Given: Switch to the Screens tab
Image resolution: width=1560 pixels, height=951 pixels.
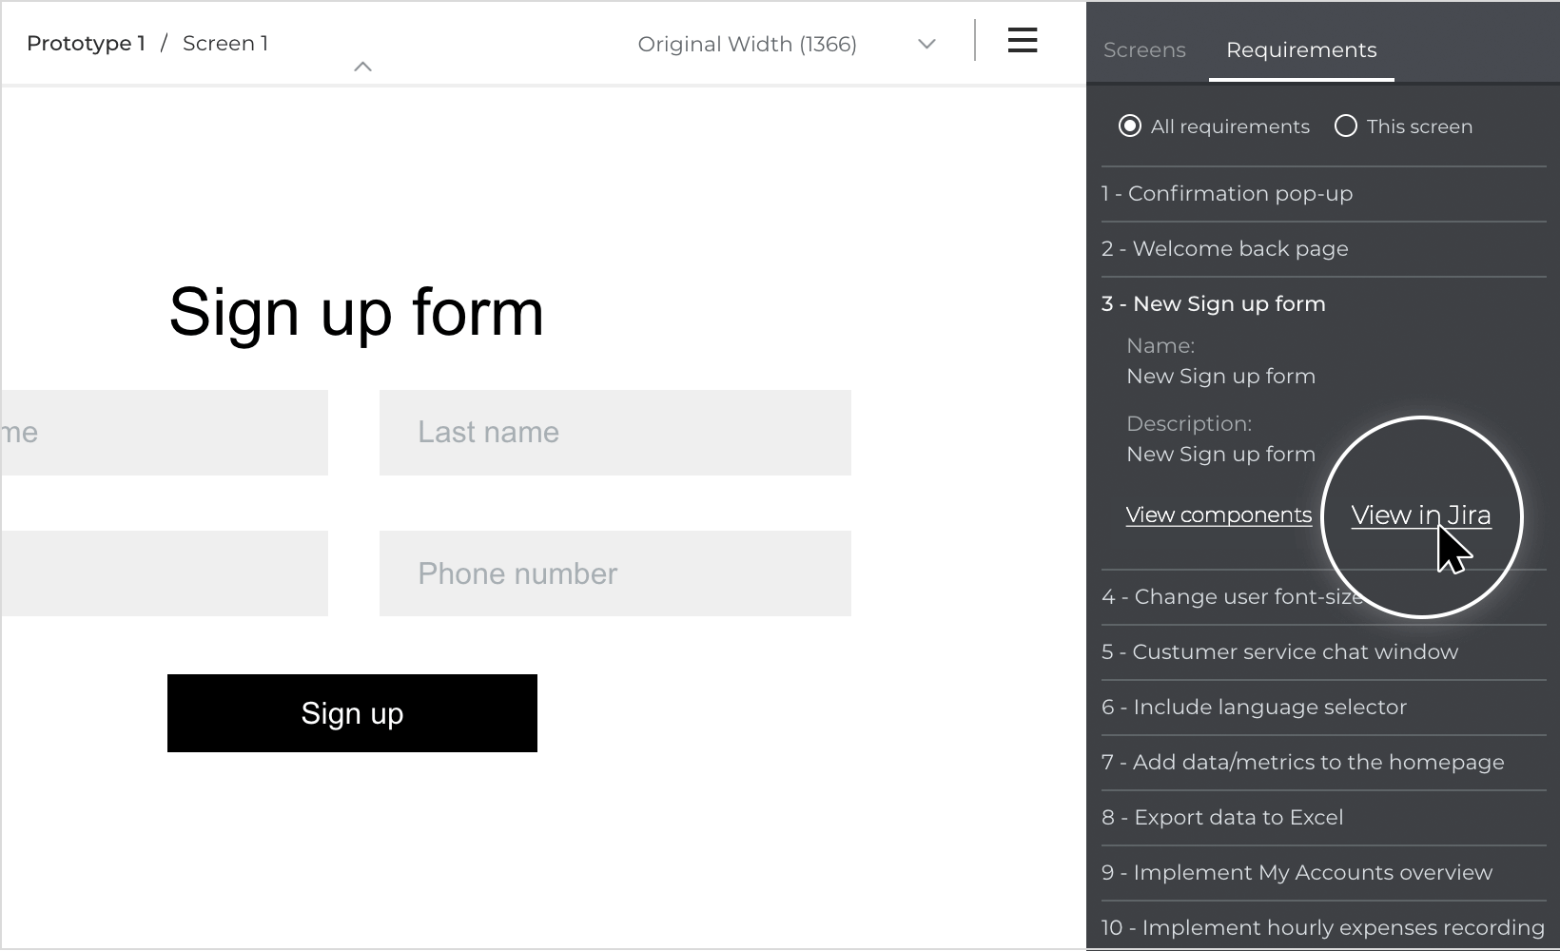Looking at the screenshot, I should click(1144, 50).
